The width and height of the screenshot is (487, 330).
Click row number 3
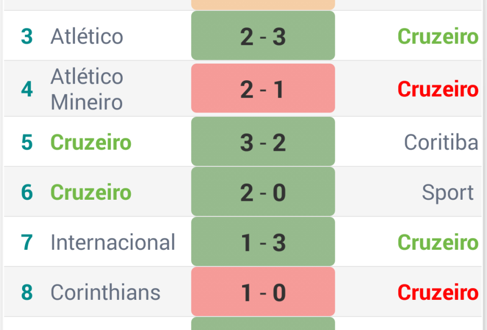(x=26, y=37)
